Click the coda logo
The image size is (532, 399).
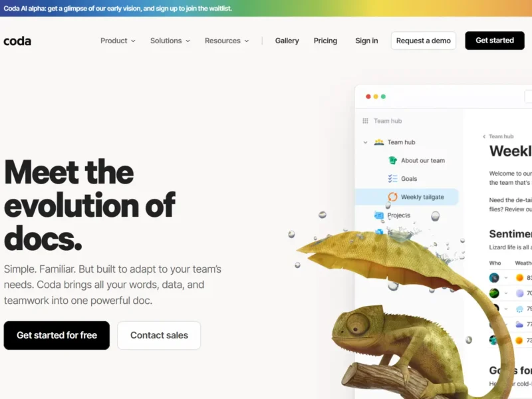pos(17,41)
